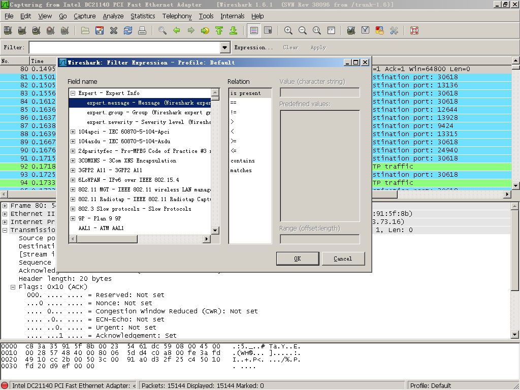Click the Expression... button

(x=253, y=47)
